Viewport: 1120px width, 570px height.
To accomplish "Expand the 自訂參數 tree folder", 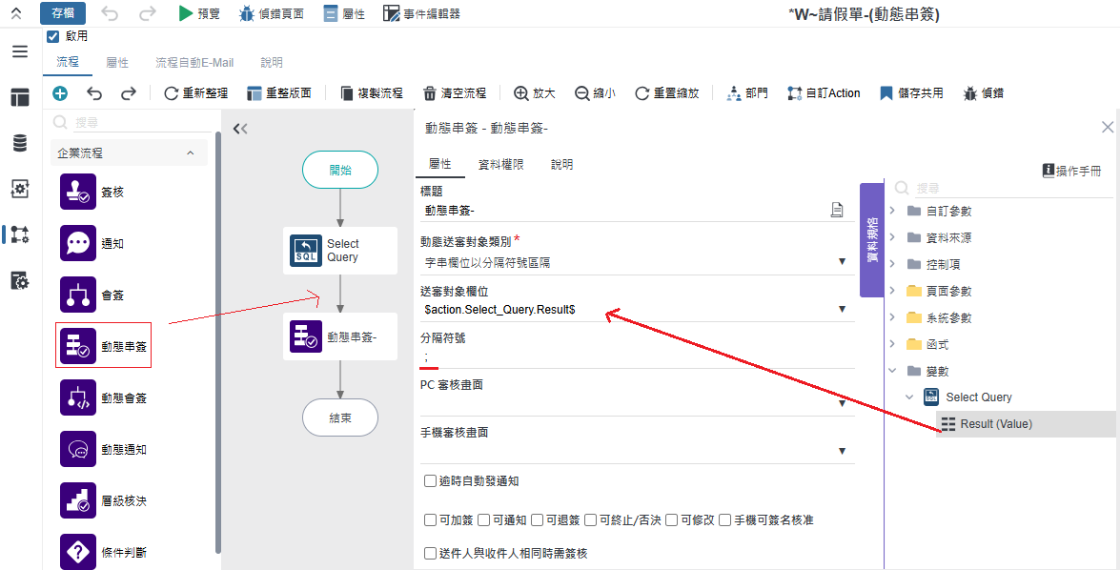I will pos(892,211).
